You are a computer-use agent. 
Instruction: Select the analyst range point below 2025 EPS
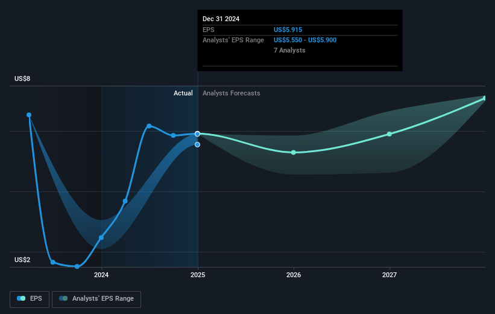pyautogui.click(x=197, y=144)
